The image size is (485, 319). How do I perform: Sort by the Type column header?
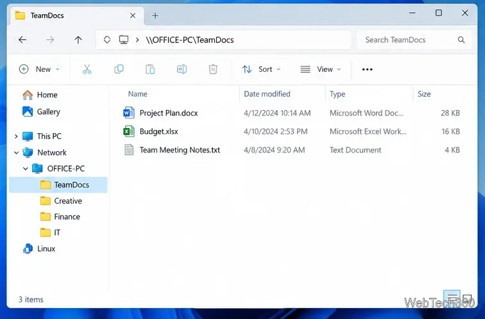click(x=337, y=94)
